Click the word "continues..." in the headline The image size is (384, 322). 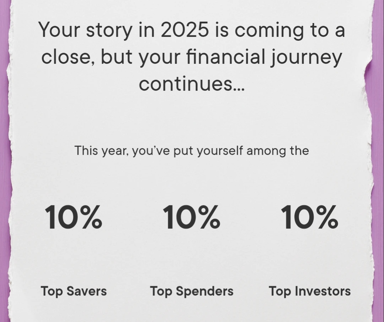point(192,84)
